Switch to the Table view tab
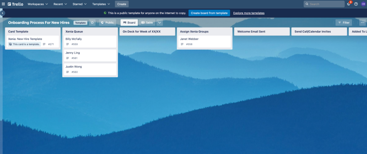 click(147, 23)
